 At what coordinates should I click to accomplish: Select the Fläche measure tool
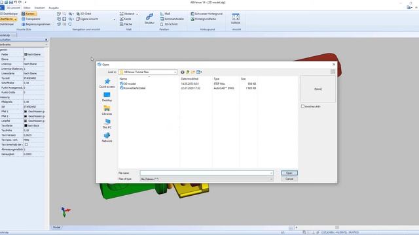click(x=126, y=24)
